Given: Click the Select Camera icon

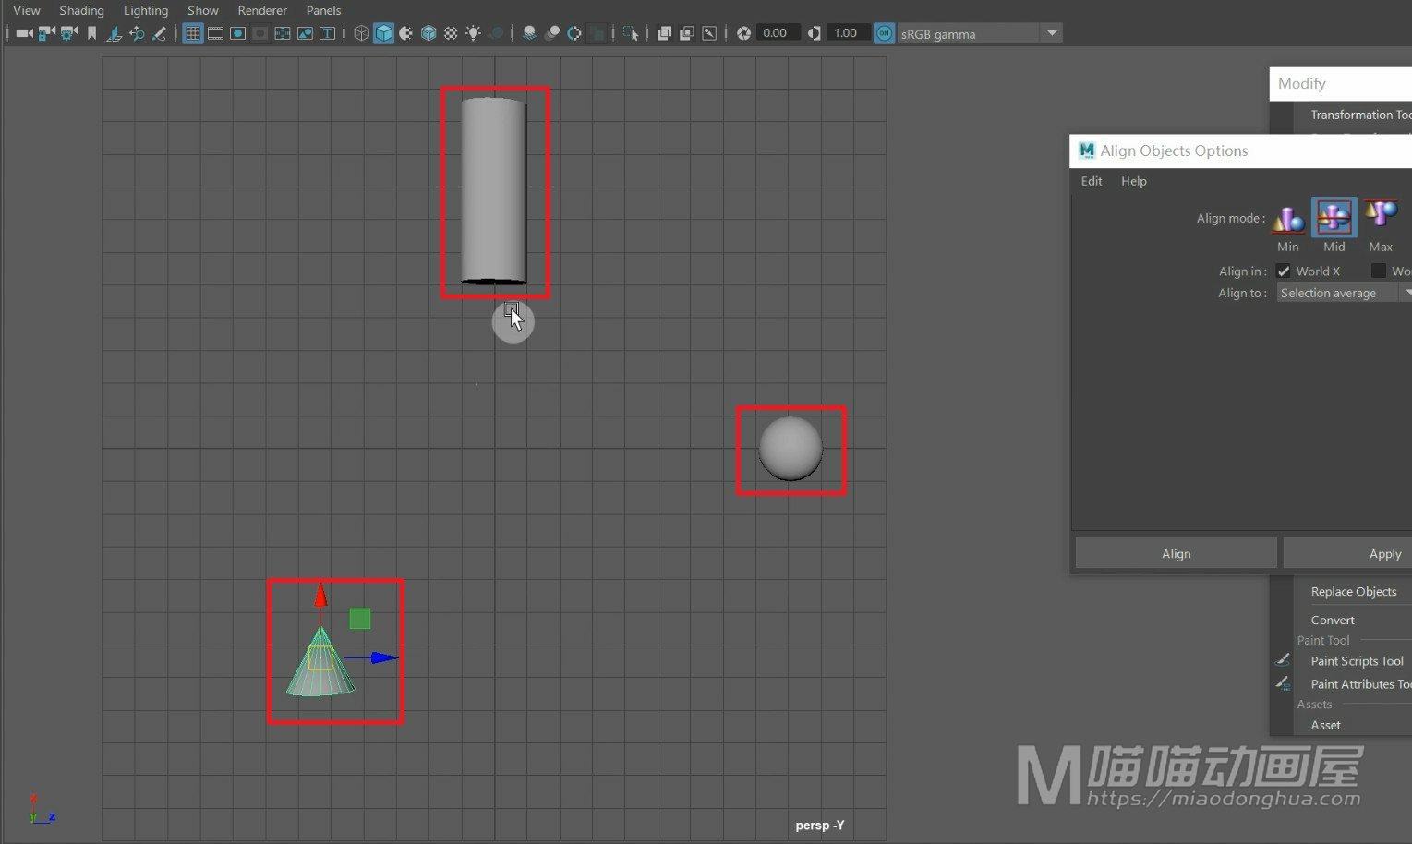Looking at the screenshot, I should pyautogui.click(x=24, y=33).
